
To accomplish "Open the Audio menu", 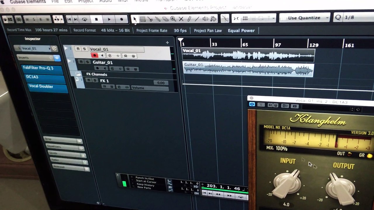I will [105, 1].
